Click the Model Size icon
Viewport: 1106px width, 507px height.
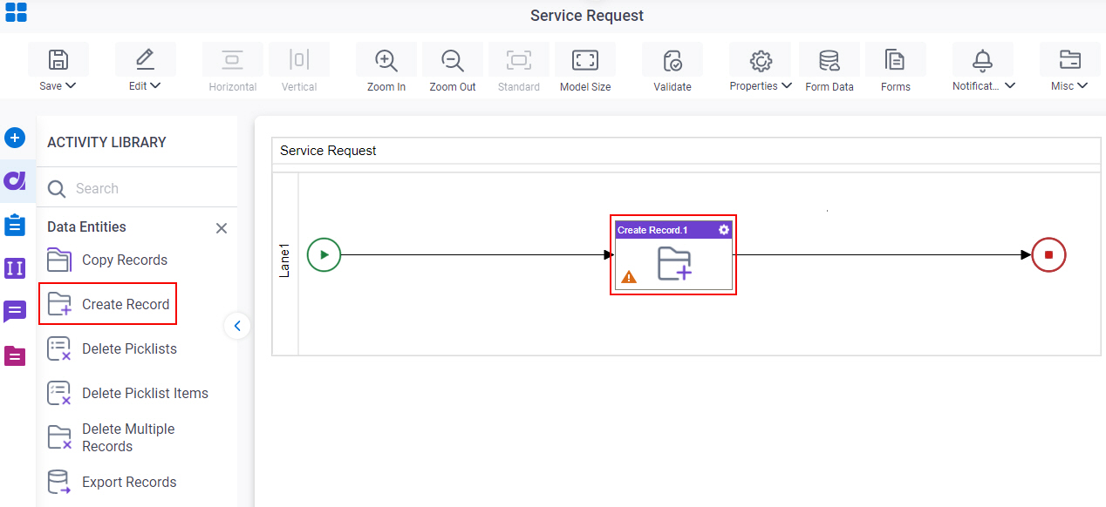pyautogui.click(x=584, y=60)
